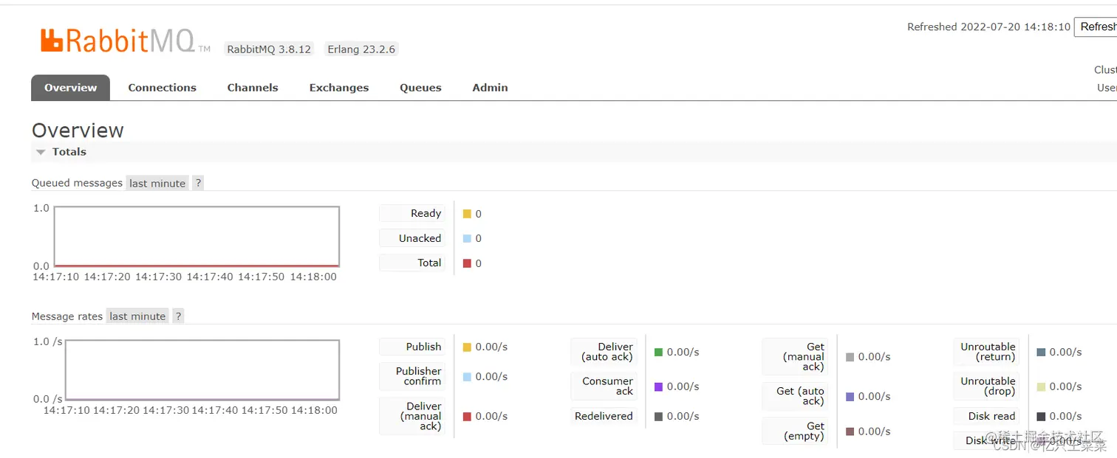Change Message rates last minute range
The height and width of the screenshot is (458, 1117).
point(137,316)
